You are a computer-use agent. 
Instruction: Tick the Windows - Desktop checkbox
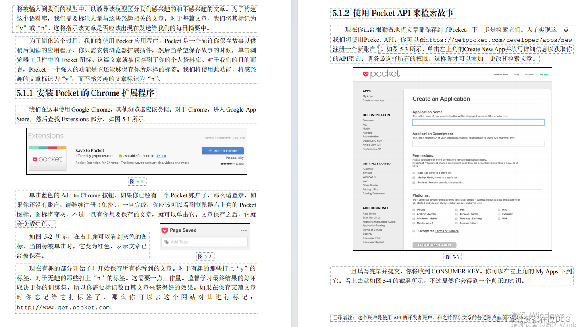(x=457, y=219)
